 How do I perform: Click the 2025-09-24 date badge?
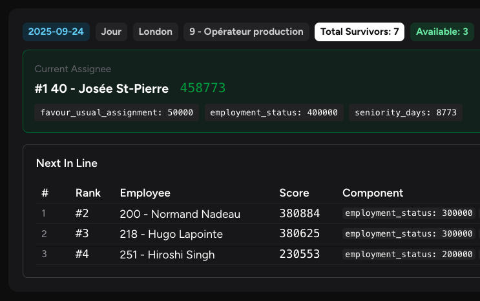click(56, 32)
